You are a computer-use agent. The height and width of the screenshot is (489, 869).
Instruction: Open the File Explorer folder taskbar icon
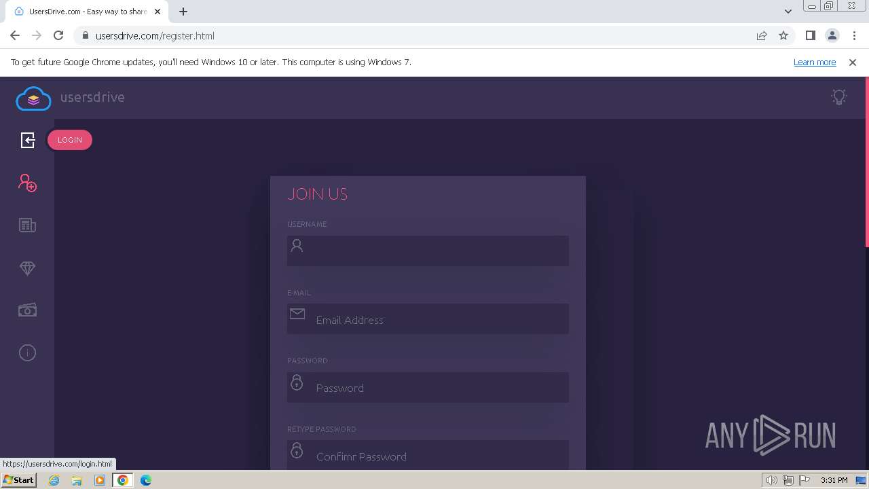click(77, 480)
